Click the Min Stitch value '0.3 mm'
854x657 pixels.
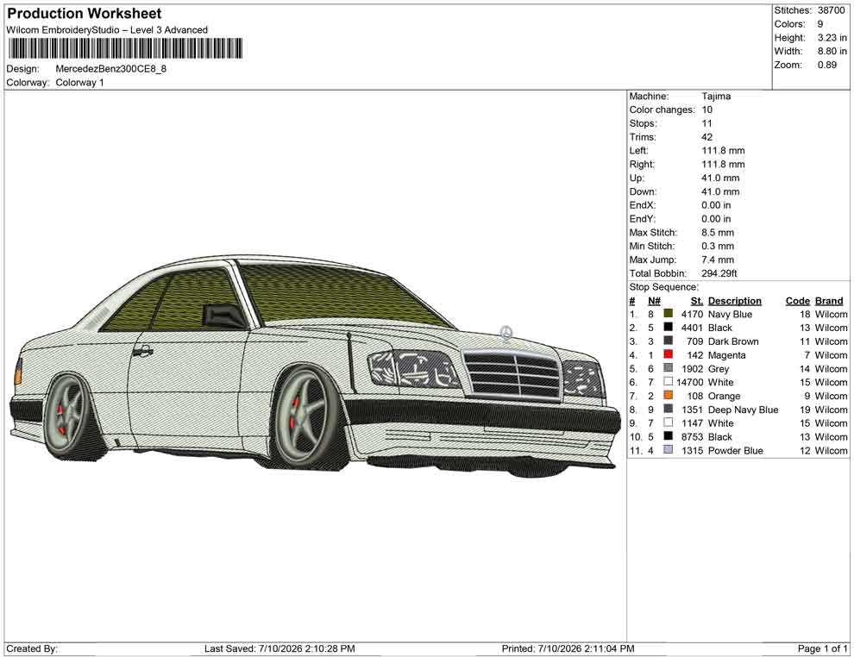pyautogui.click(x=718, y=246)
